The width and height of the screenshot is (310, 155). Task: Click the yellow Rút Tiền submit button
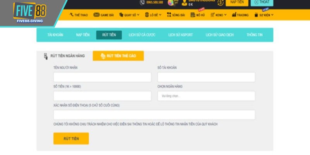click(x=71, y=138)
